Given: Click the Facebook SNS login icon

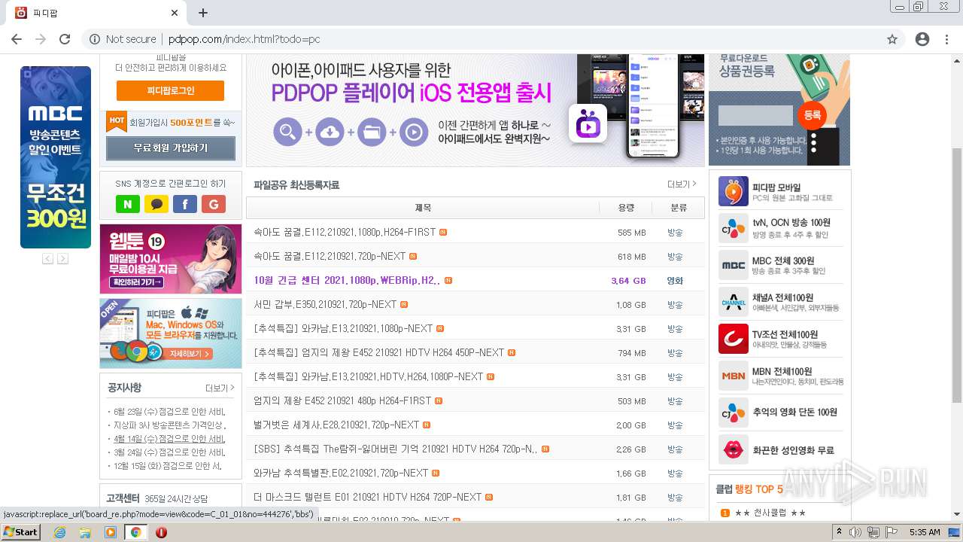Looking at the screenshot, I should (185, 204).
